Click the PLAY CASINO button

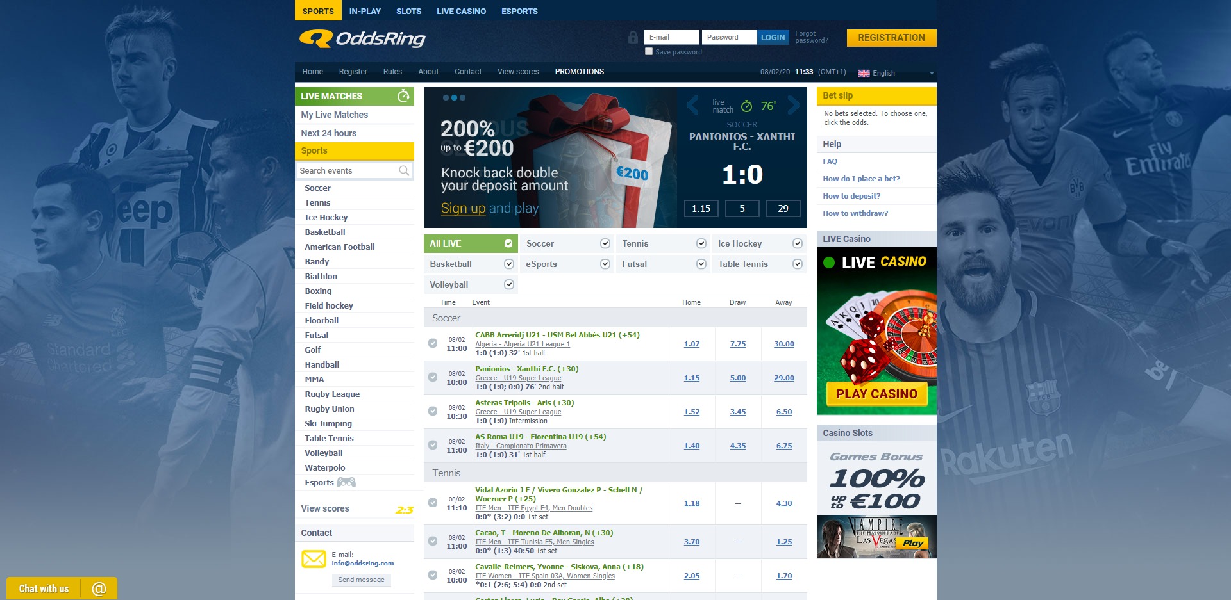point(876,394)
